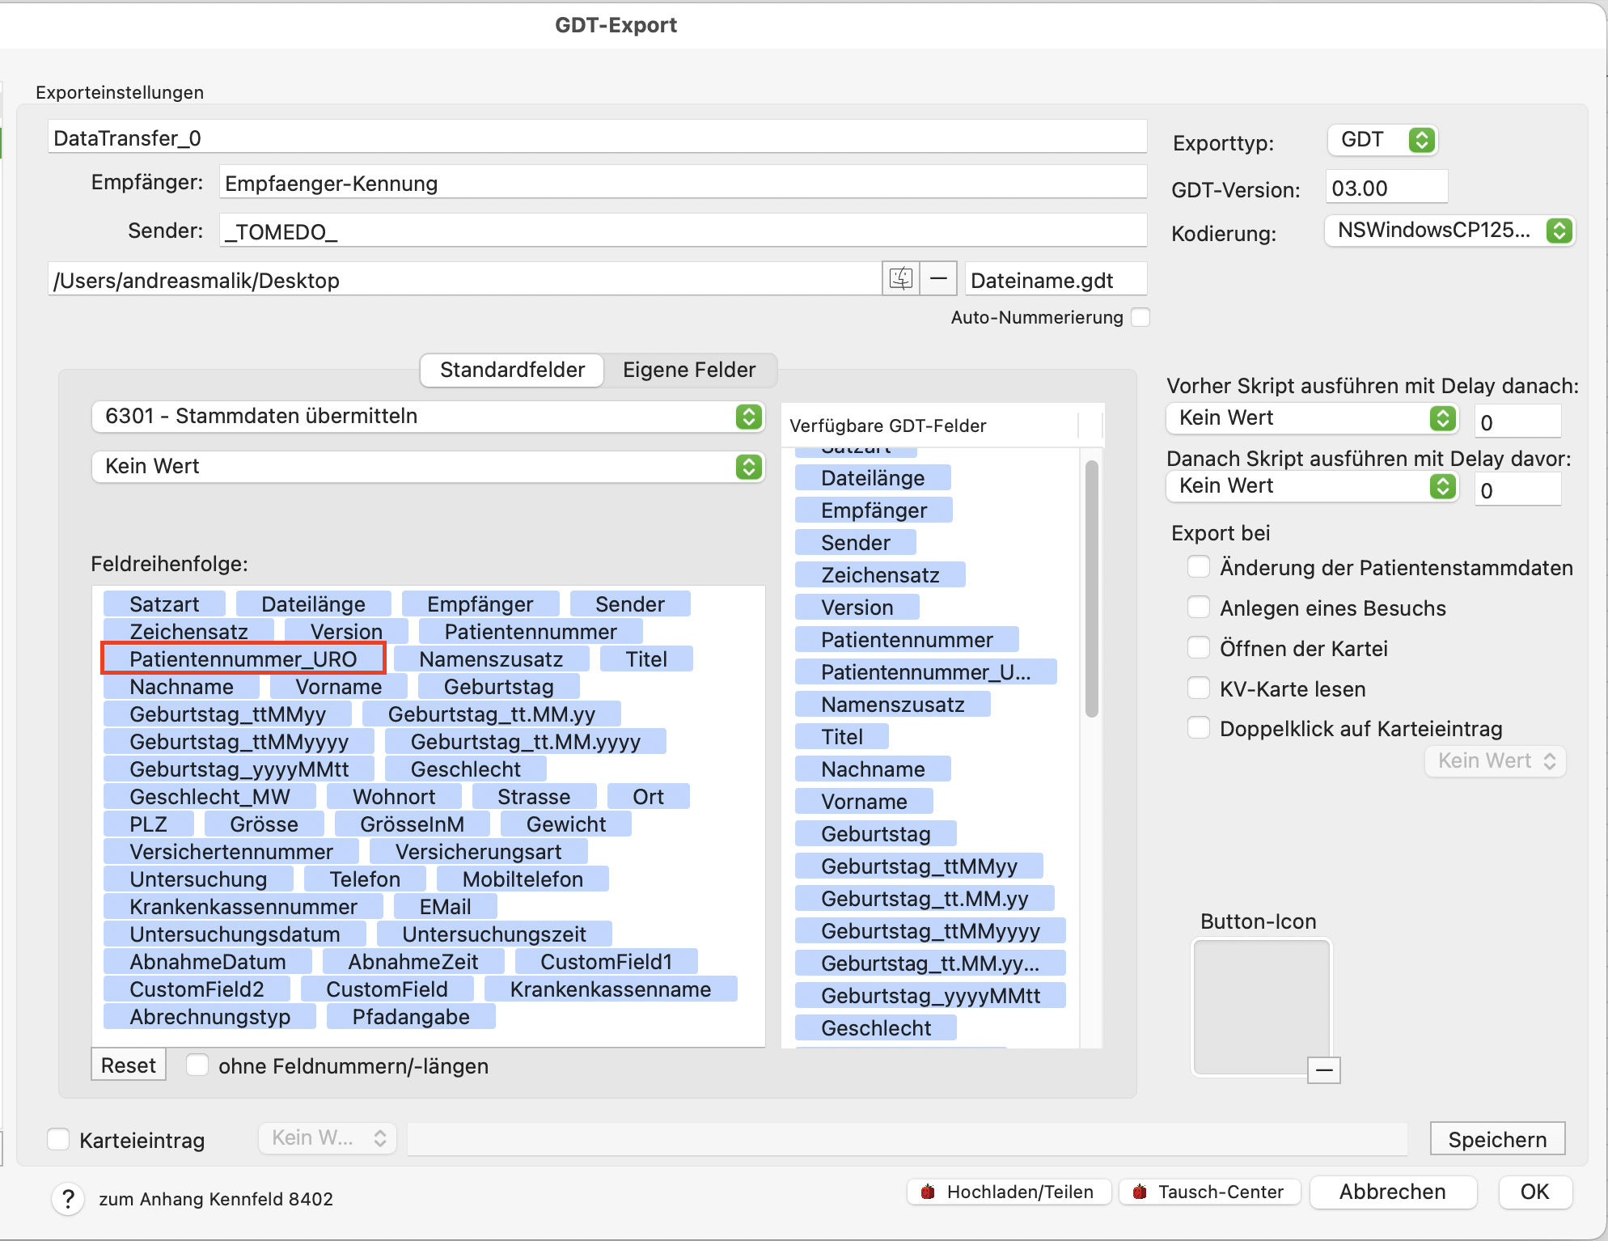Click the Reset button
1608x1241 pixels.
pyautogui.click(x=129, y=1065)
